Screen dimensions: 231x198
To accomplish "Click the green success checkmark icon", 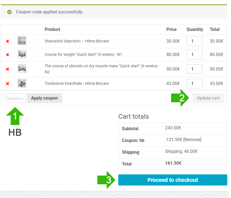I will (x=10, y=12).
